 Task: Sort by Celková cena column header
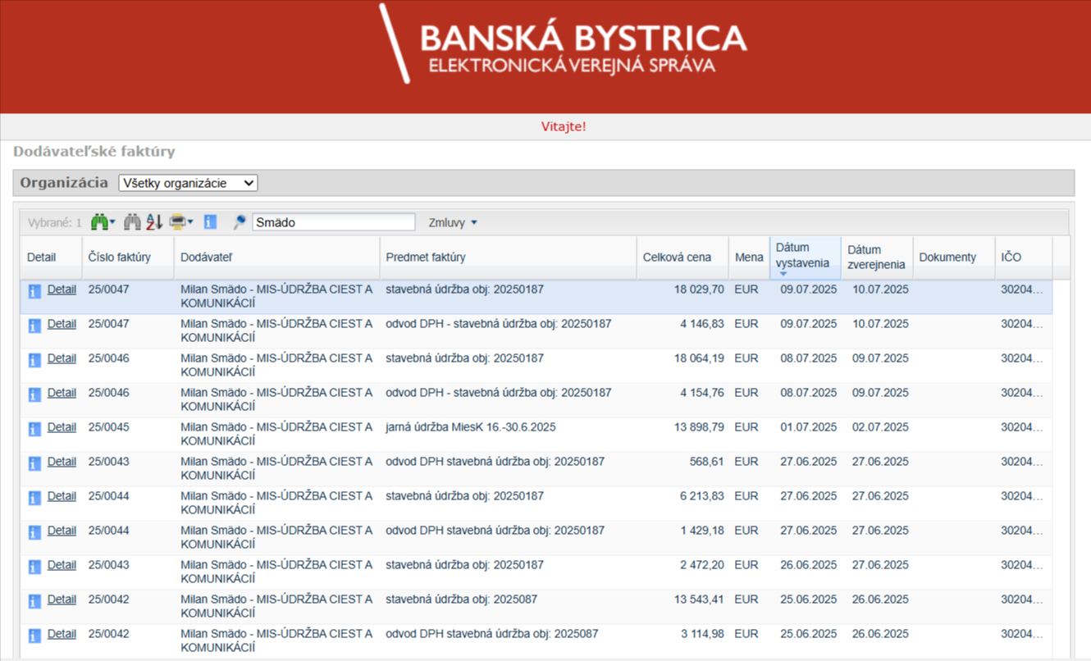pos(677,258)
